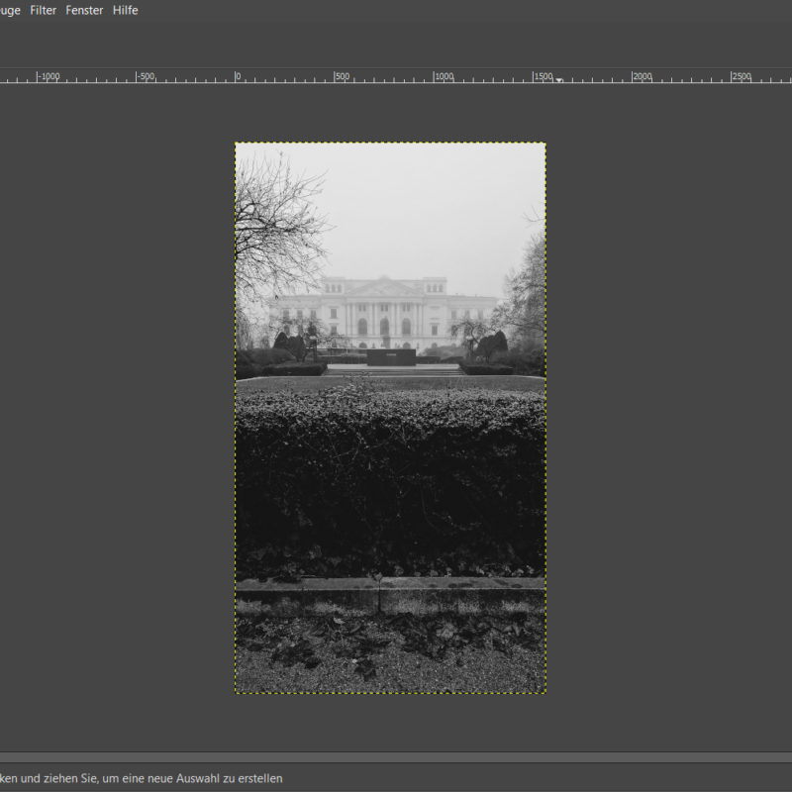
Task: Click the dark hedge in the image
Action: coord(390,475)
